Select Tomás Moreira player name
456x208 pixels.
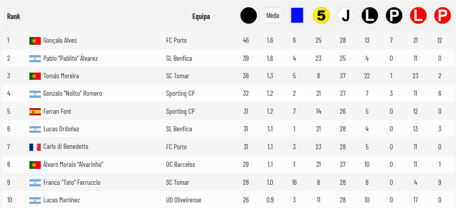[x=61, y=76]
